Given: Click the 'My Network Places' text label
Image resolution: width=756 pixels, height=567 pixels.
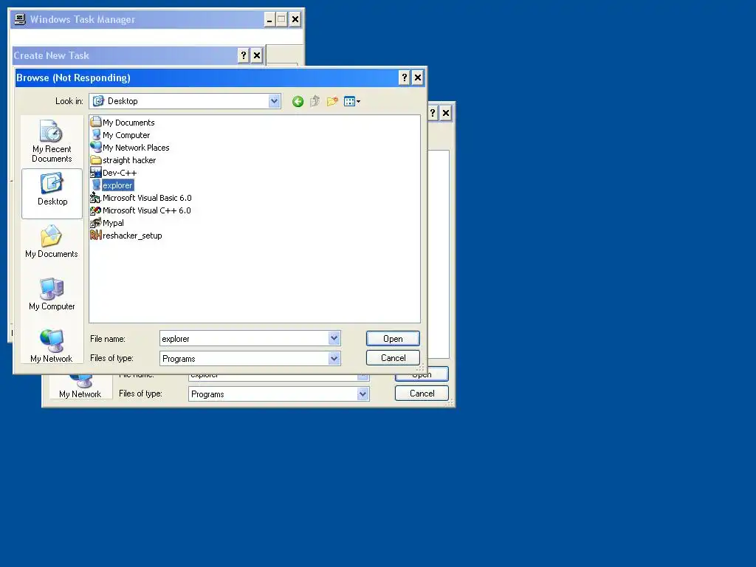Looking at the screenshot, I should 136,148.
